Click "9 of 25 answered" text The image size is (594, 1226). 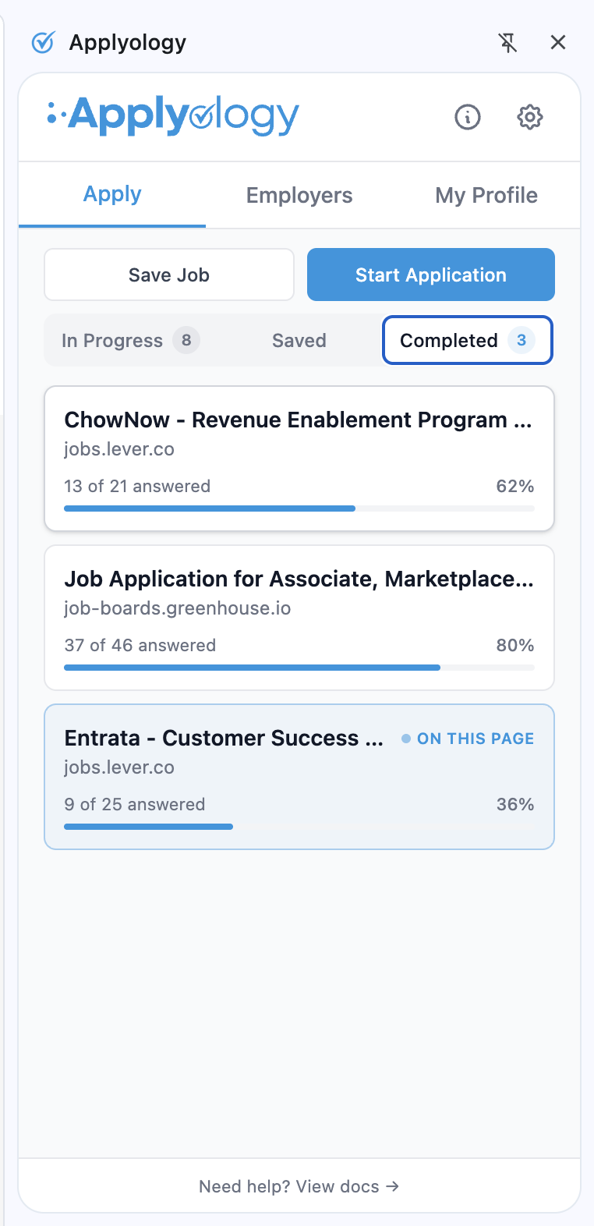tap(135, 804)
